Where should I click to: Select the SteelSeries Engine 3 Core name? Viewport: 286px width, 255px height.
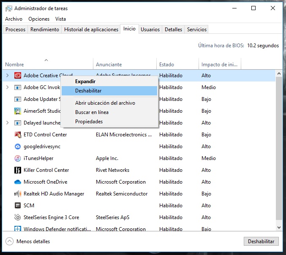click(x=51, y=217)
